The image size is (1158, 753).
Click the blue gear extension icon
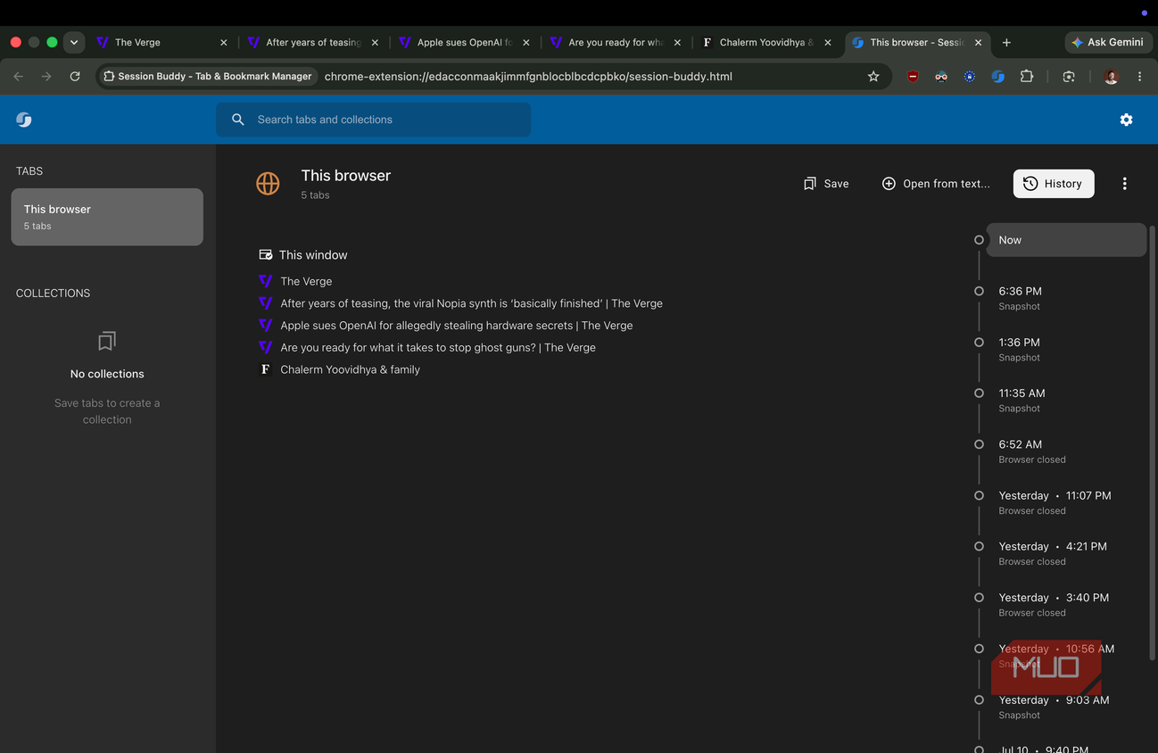[970, 77]
